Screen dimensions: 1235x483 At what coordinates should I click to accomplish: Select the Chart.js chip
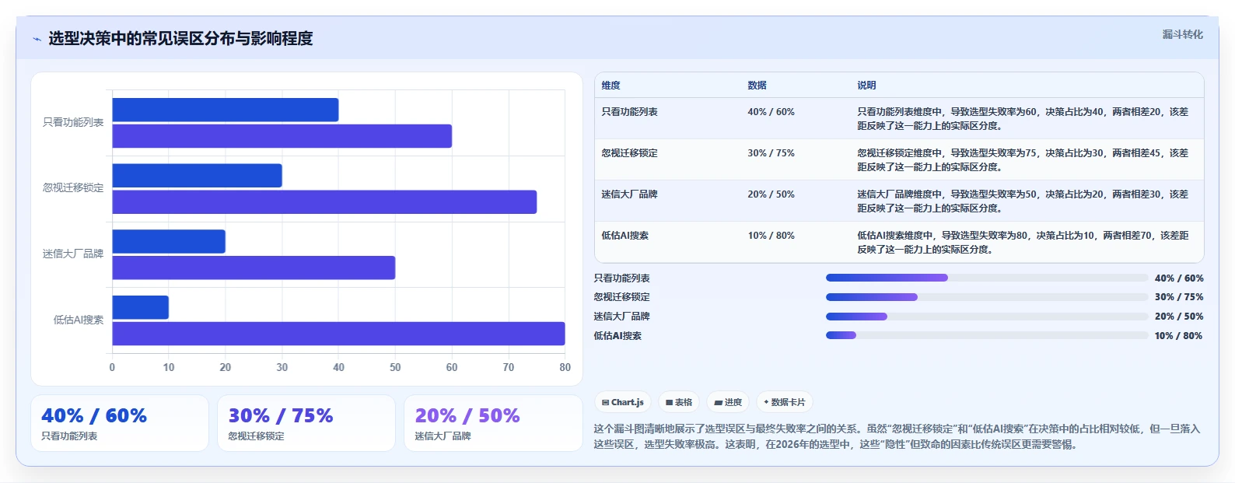click(x=623, y=402)
